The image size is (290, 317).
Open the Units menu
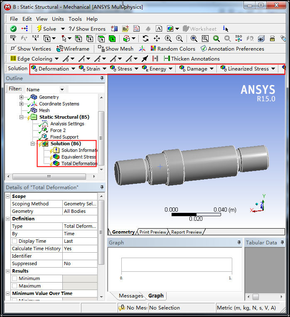[58, 19]
